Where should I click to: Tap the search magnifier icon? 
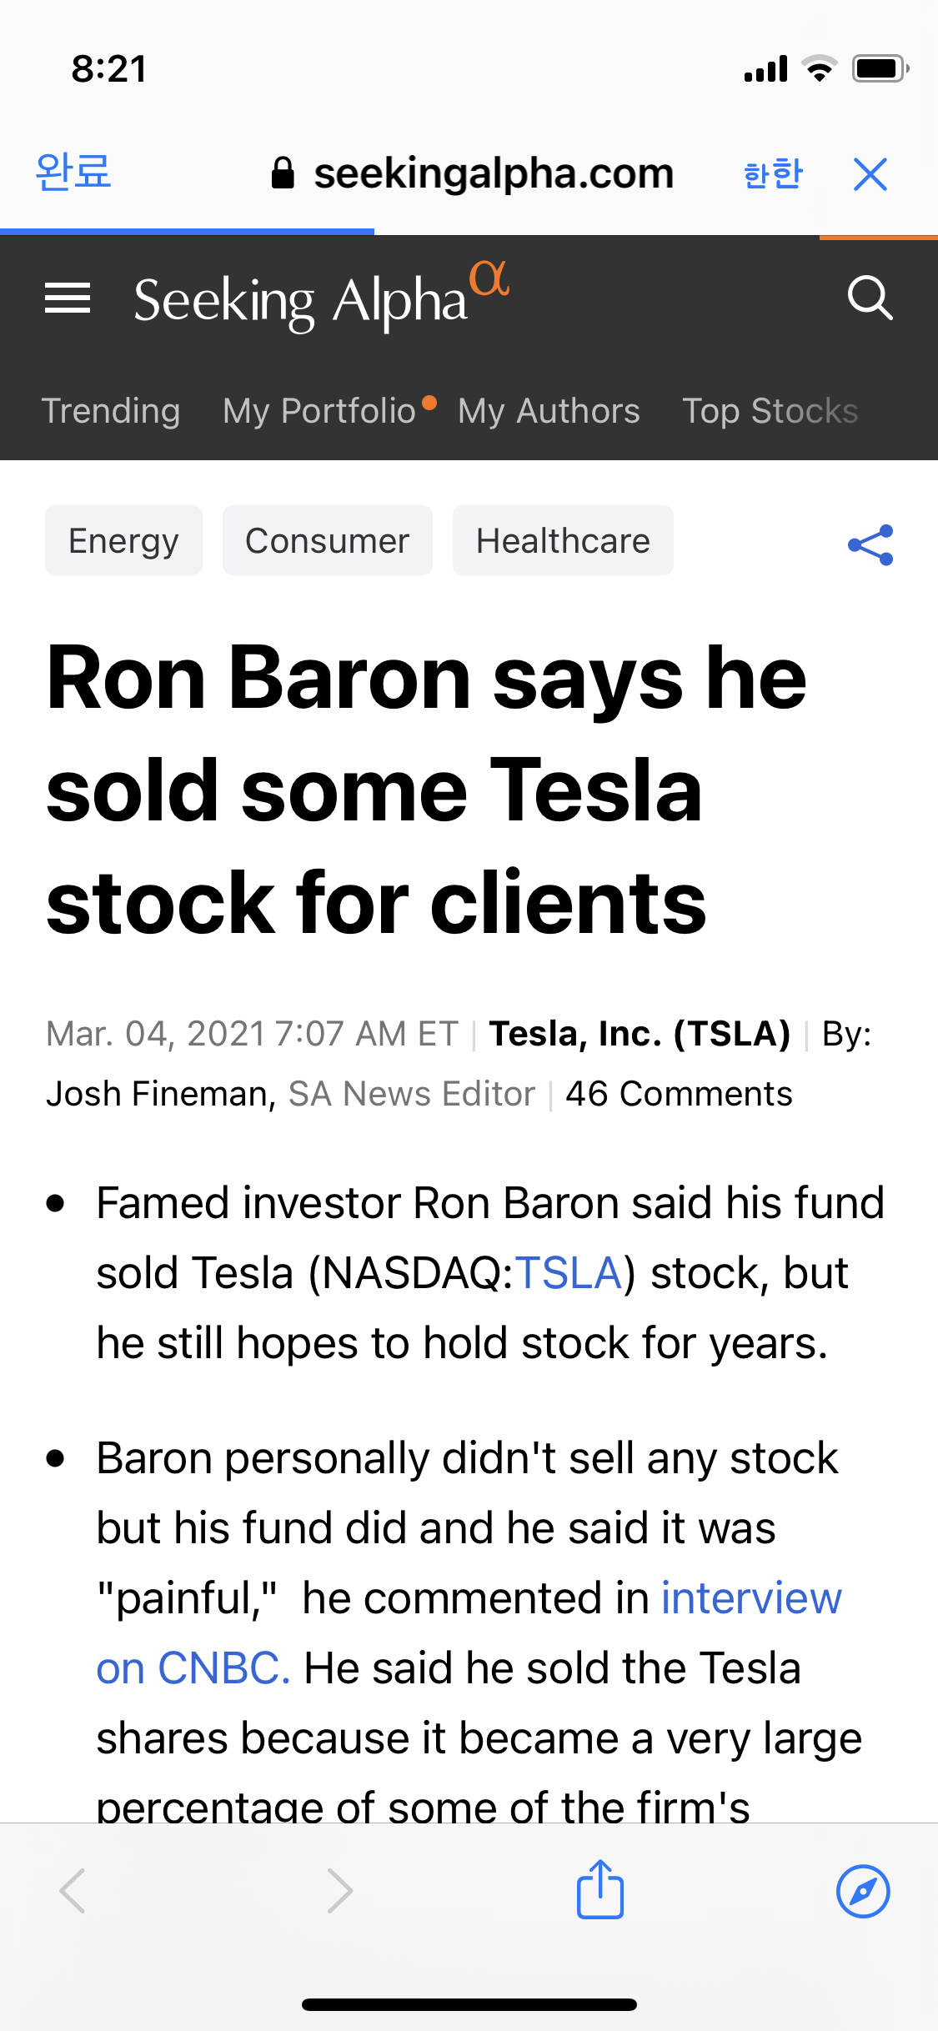pyautogui.click(x=870, y=298)
